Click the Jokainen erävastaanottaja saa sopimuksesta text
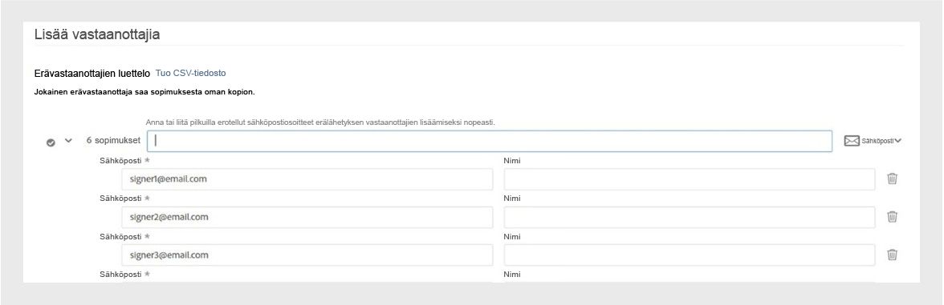The width and height of the screenshot is (944, 305). pos(144,93)
